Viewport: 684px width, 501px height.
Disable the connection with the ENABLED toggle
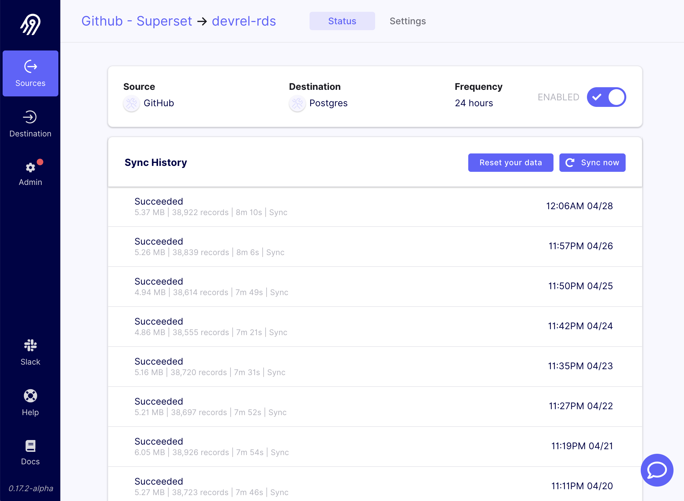pos(606,97)
